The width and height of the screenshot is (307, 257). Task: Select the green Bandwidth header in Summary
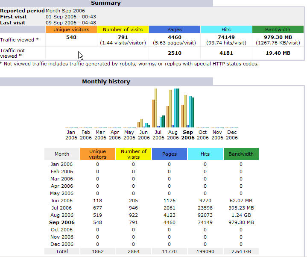click(x=278, y=30)
